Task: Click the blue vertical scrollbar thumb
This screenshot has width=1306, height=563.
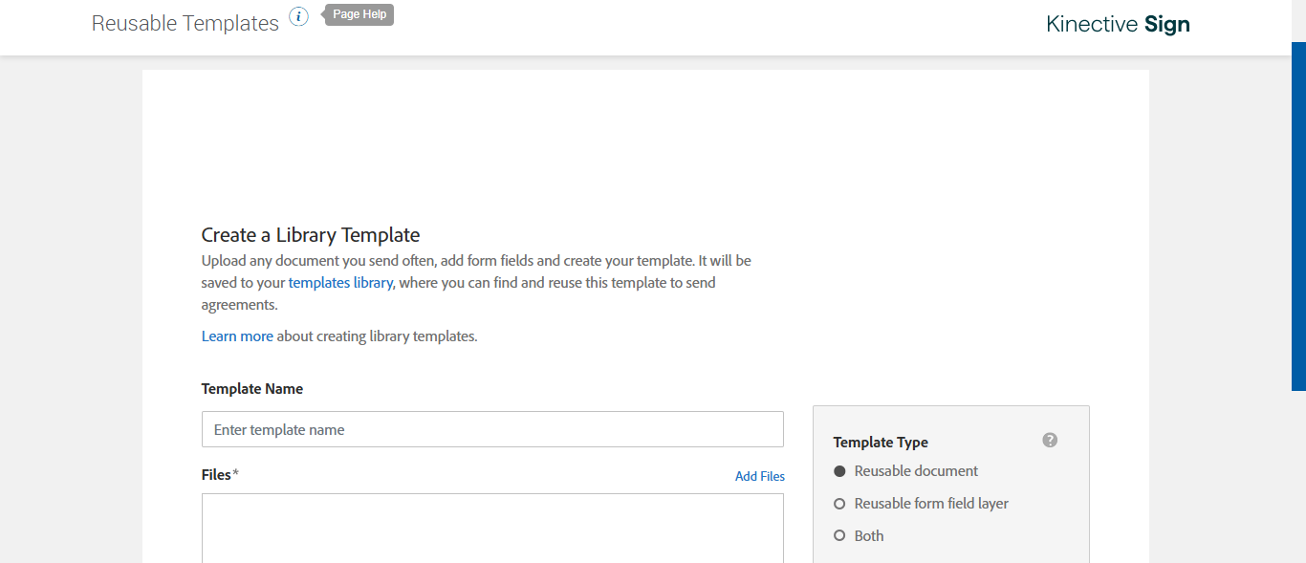Action: 1298,216
